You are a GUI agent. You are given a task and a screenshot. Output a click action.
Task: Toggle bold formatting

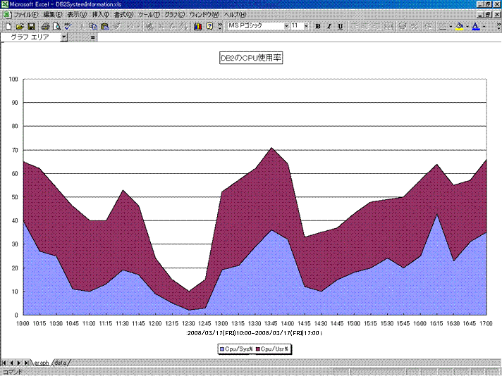coord(318,27)
